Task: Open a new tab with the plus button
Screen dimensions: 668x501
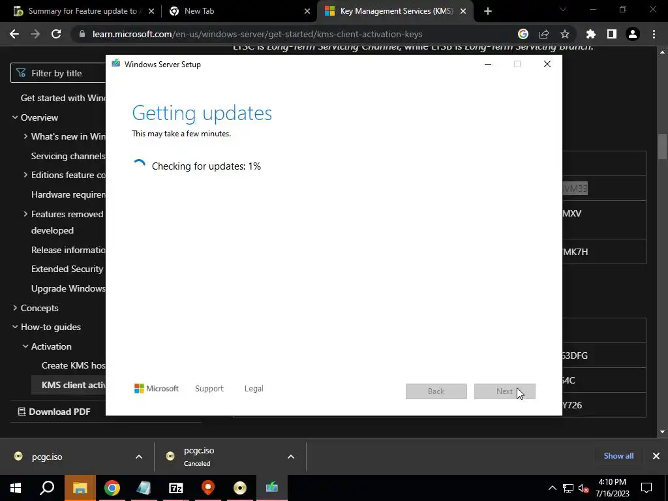Action: (x=488, y=11)
